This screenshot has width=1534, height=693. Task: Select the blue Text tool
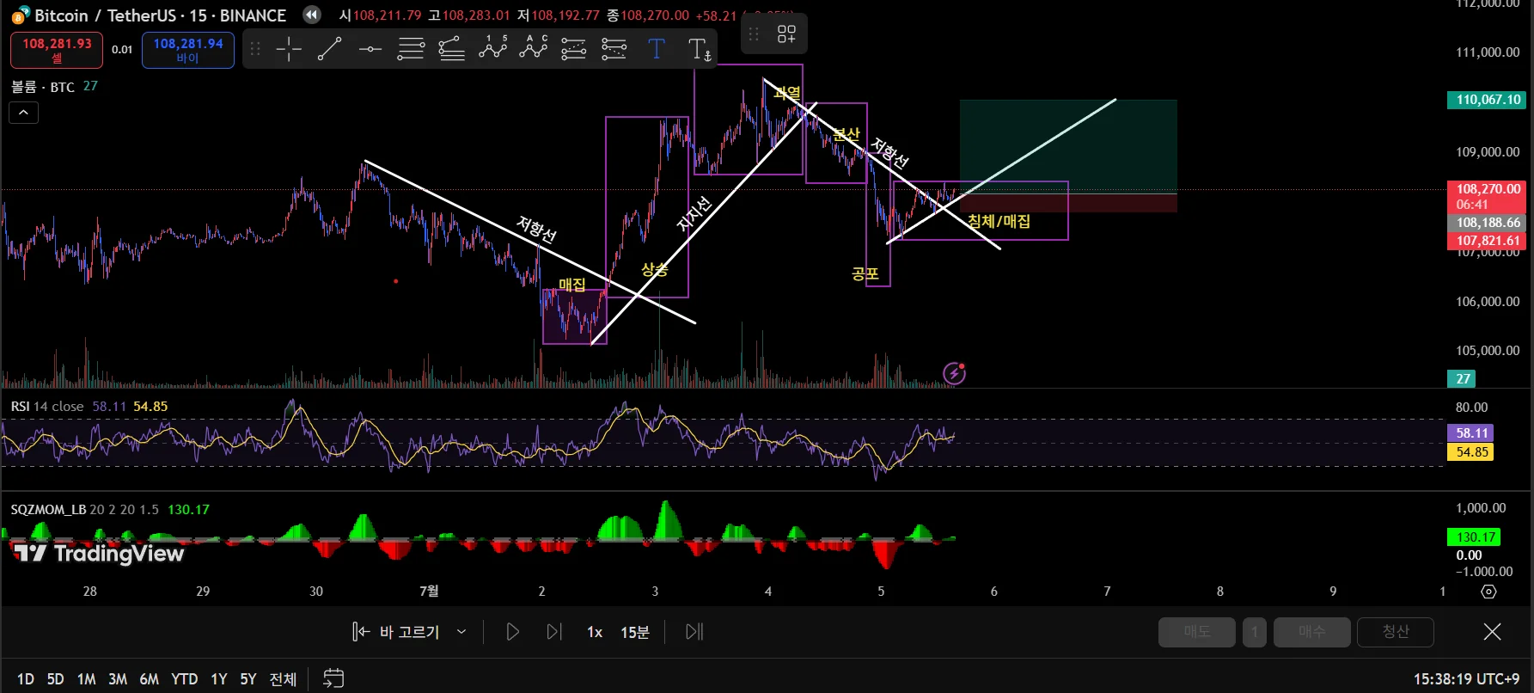[x=657, y=49]
